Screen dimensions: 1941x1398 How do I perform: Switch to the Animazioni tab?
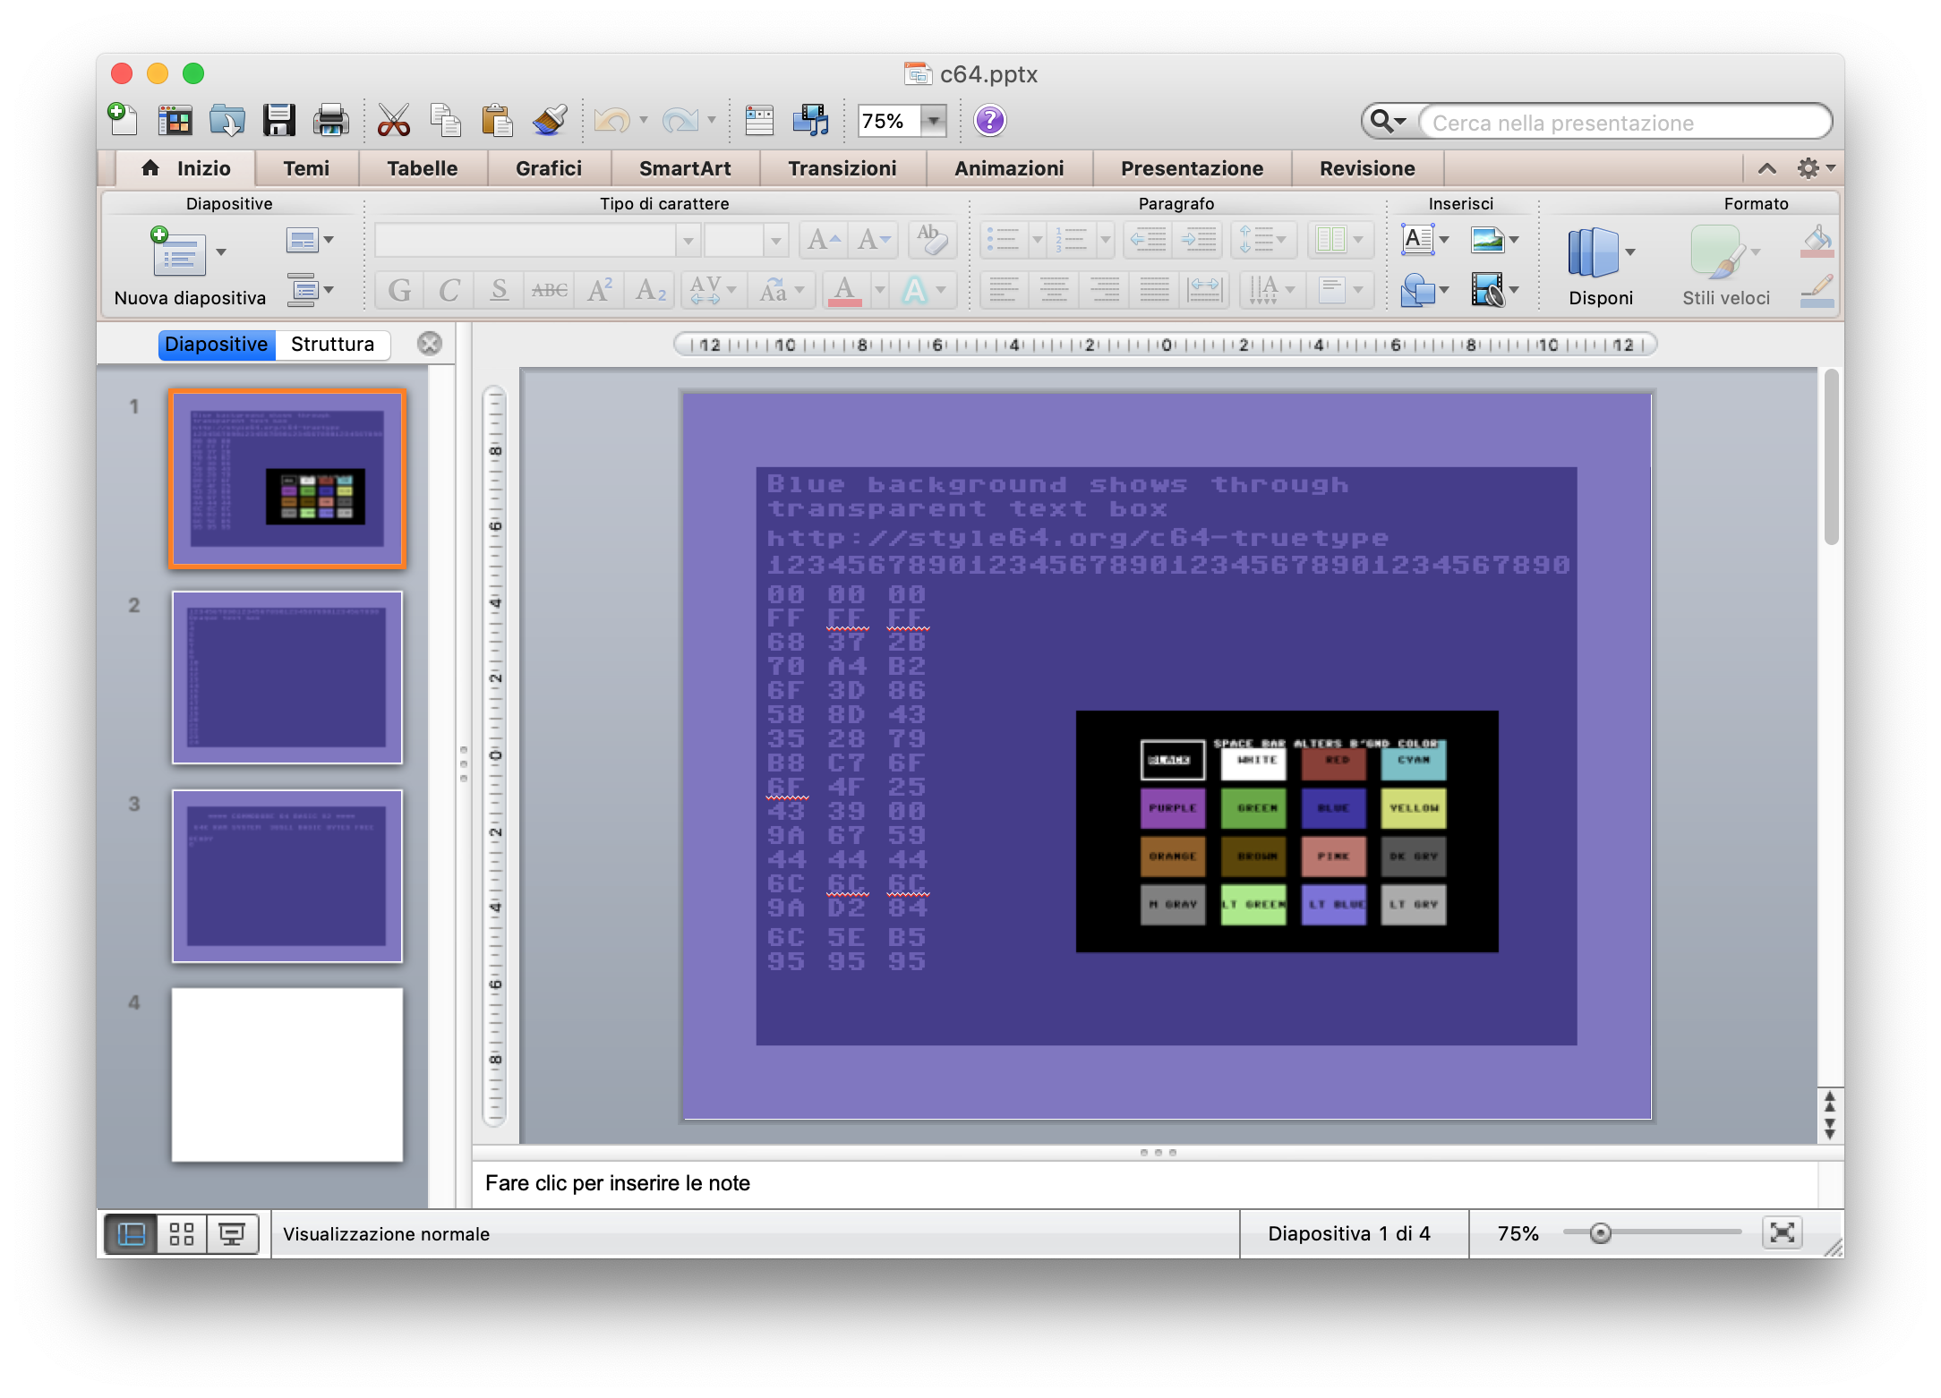click(1009, 168)
